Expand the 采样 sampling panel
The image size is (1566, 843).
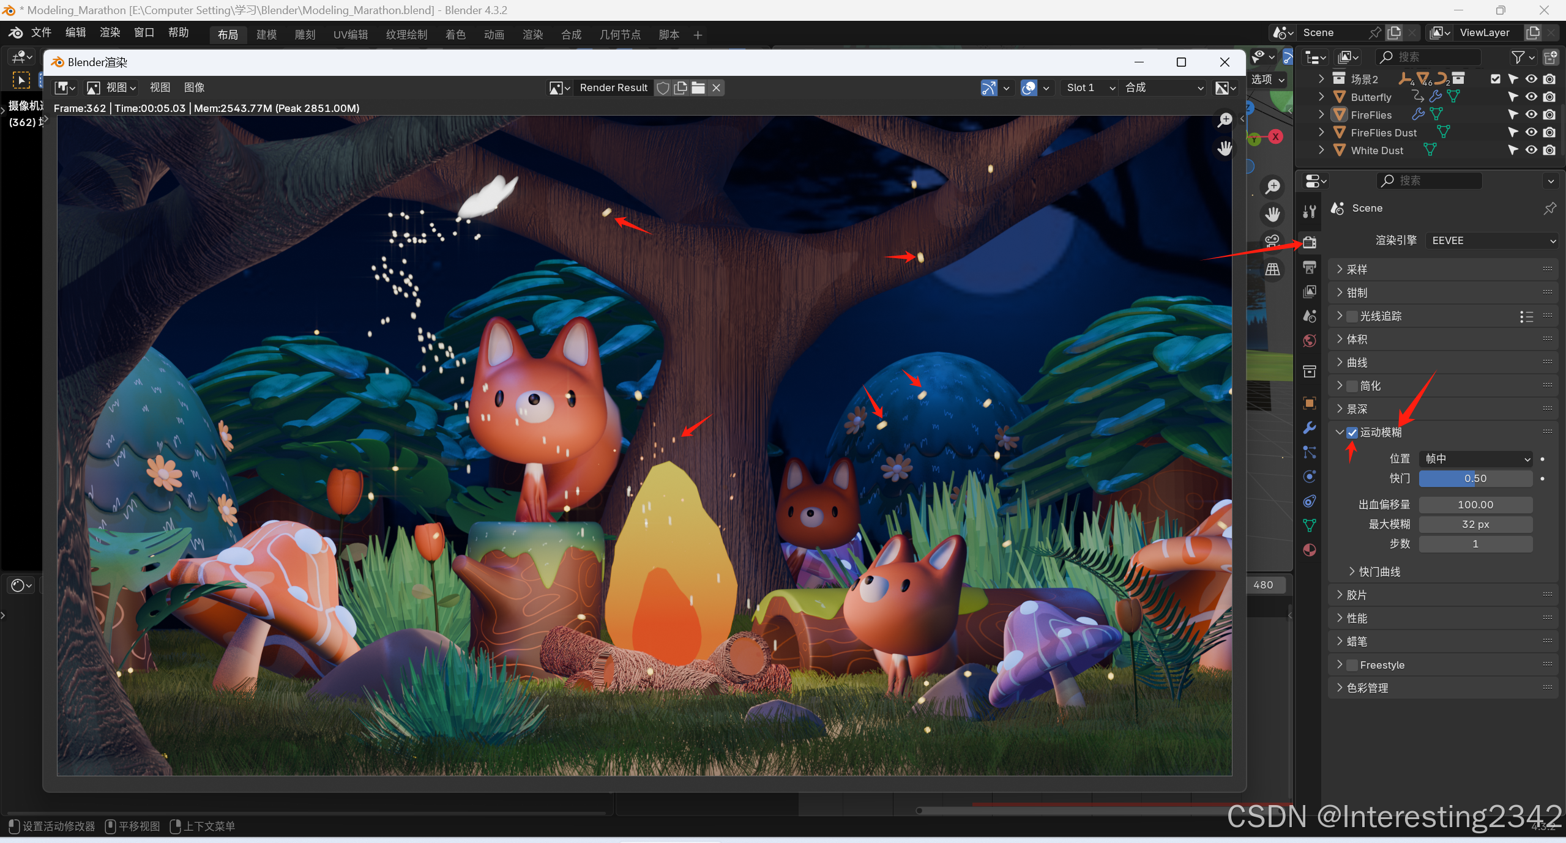[1357, 269]
